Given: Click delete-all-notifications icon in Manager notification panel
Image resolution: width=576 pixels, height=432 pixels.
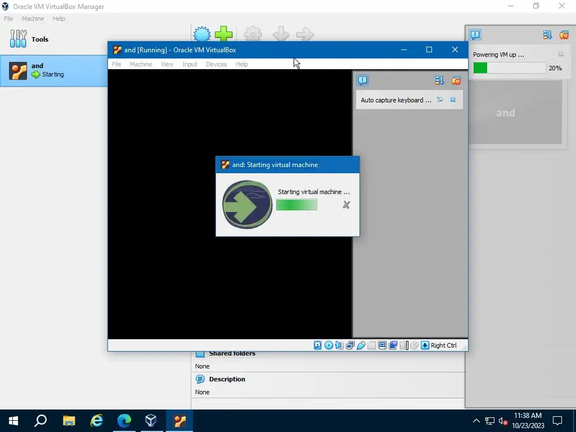Looking at the screenshot, I should pos(564,35).
